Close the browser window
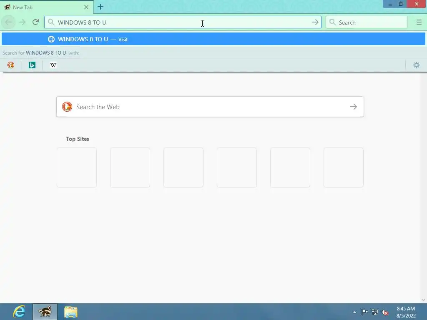Viewport: 427px width, 320px height. click(x=417, y=4)
